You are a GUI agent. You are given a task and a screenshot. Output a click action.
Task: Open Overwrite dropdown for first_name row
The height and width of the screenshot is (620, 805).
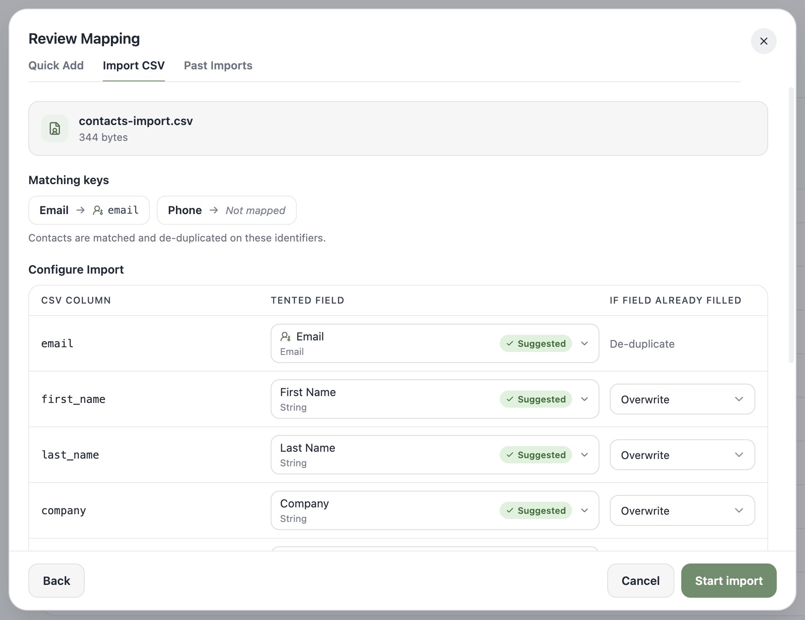(682, 399)
